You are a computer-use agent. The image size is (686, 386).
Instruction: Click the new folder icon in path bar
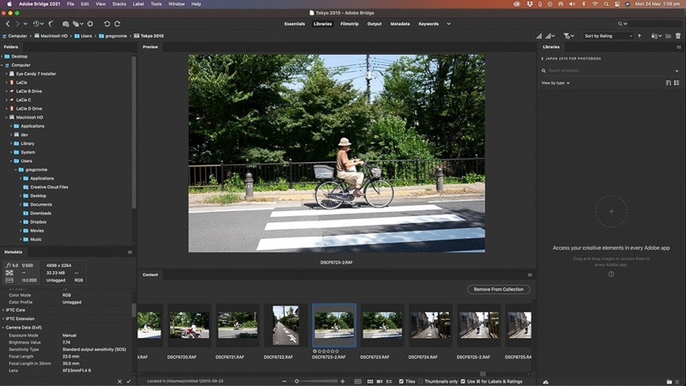[x=668, y=36]
